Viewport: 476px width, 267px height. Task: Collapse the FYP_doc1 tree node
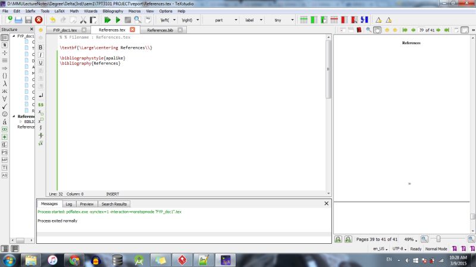tap(14, 36)
